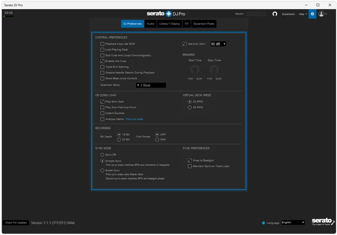Toggle Play from Start checkbox
Image resolution: width=337 pixels, height=235 pixels.
(102, 102)
